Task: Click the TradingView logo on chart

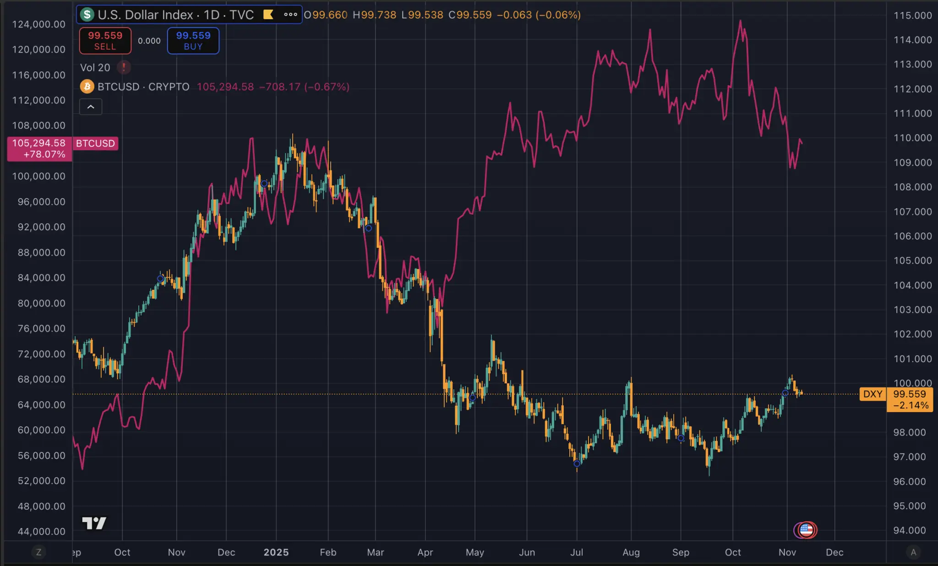Action: 94,523
